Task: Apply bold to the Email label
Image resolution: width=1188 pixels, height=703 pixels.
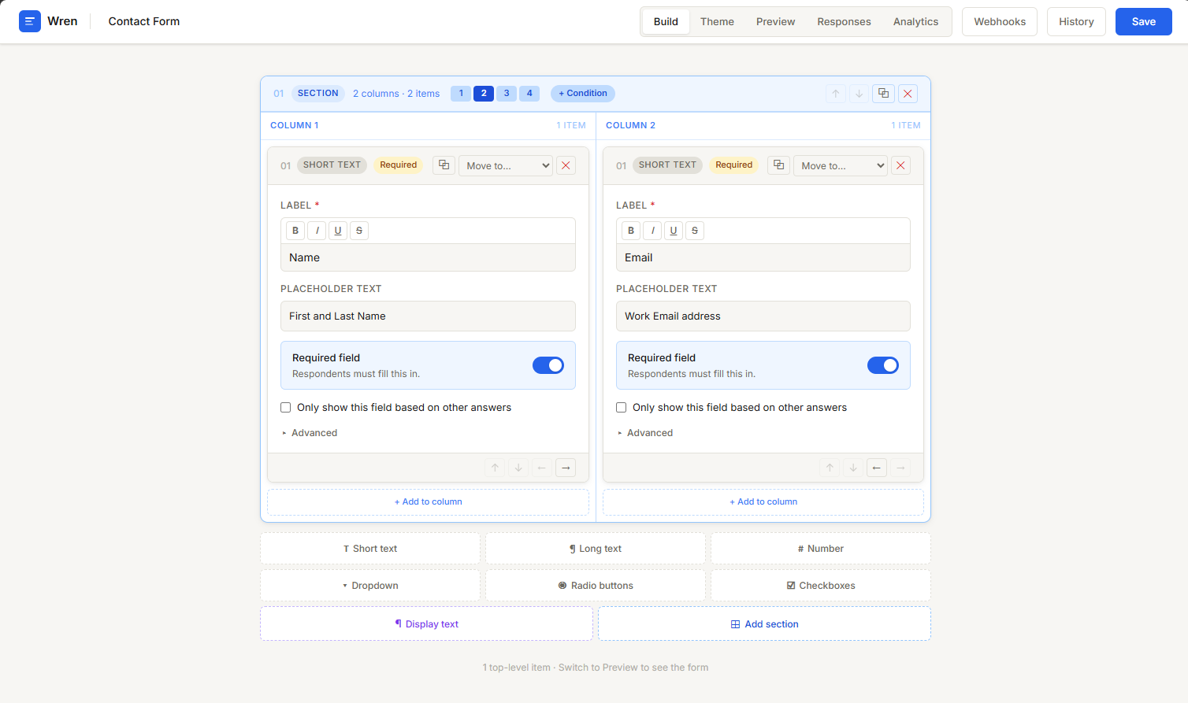Action: coord(631,231)
